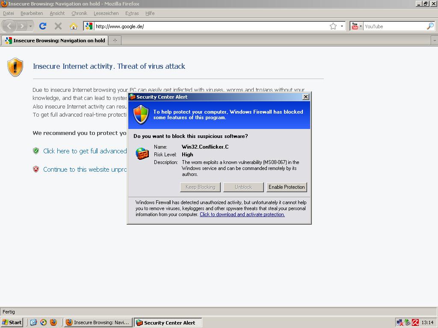Close the Security Center Alert dialog

[306, 97]
